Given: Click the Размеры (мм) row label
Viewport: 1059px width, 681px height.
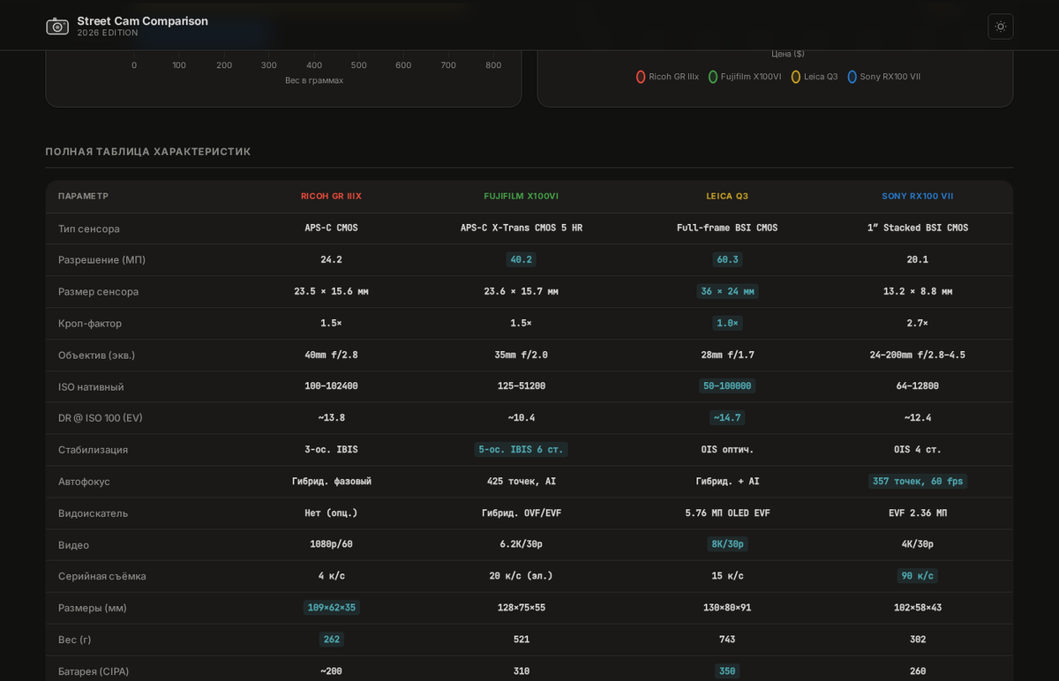Looking at the screenshot, I should (93, 608).
